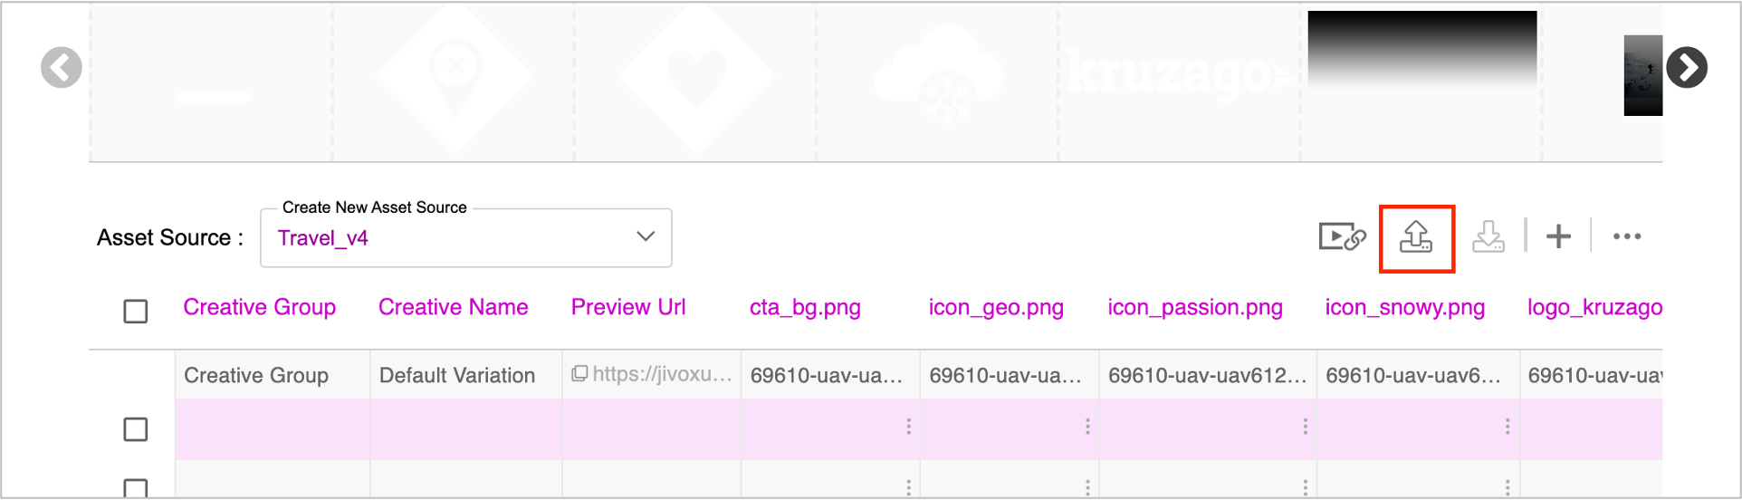The width and height of the screenshot is (1742, 500).
Task: Go to next asset carousel arrow
Action: click(1687, 68)
